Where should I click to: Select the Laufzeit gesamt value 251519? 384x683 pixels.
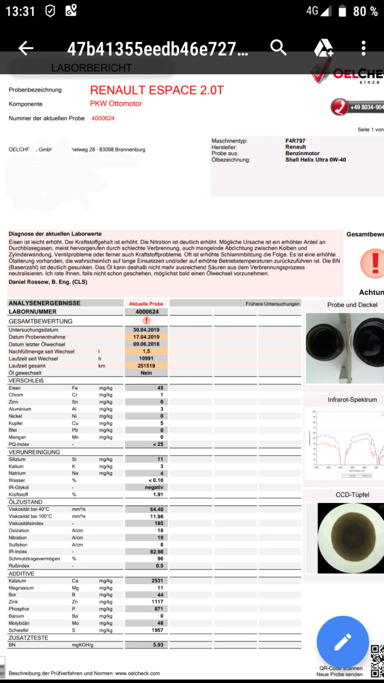146,366
